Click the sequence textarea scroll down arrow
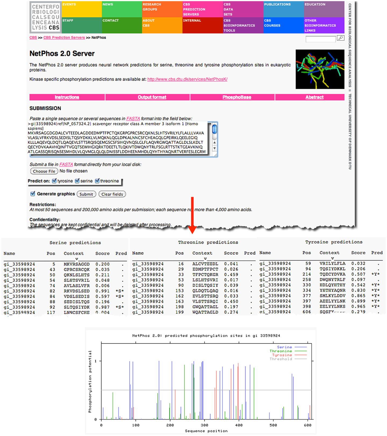Image resolution: width=387 pixels, height=436 pixels. coord(214,148)
